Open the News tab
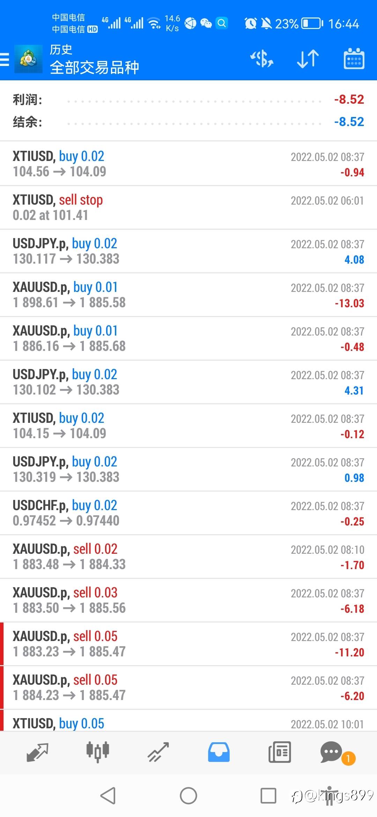This screenshot has height=817, width=377. pyautogui.click(x=279, y=752)
